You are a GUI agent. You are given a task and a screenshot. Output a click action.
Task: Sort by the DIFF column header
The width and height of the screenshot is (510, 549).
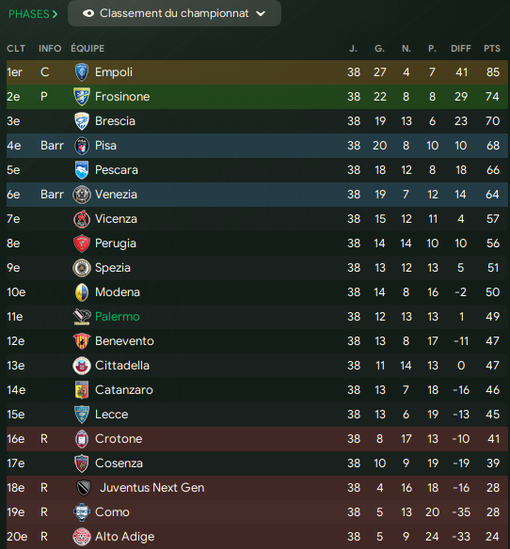tap(460, 48)
